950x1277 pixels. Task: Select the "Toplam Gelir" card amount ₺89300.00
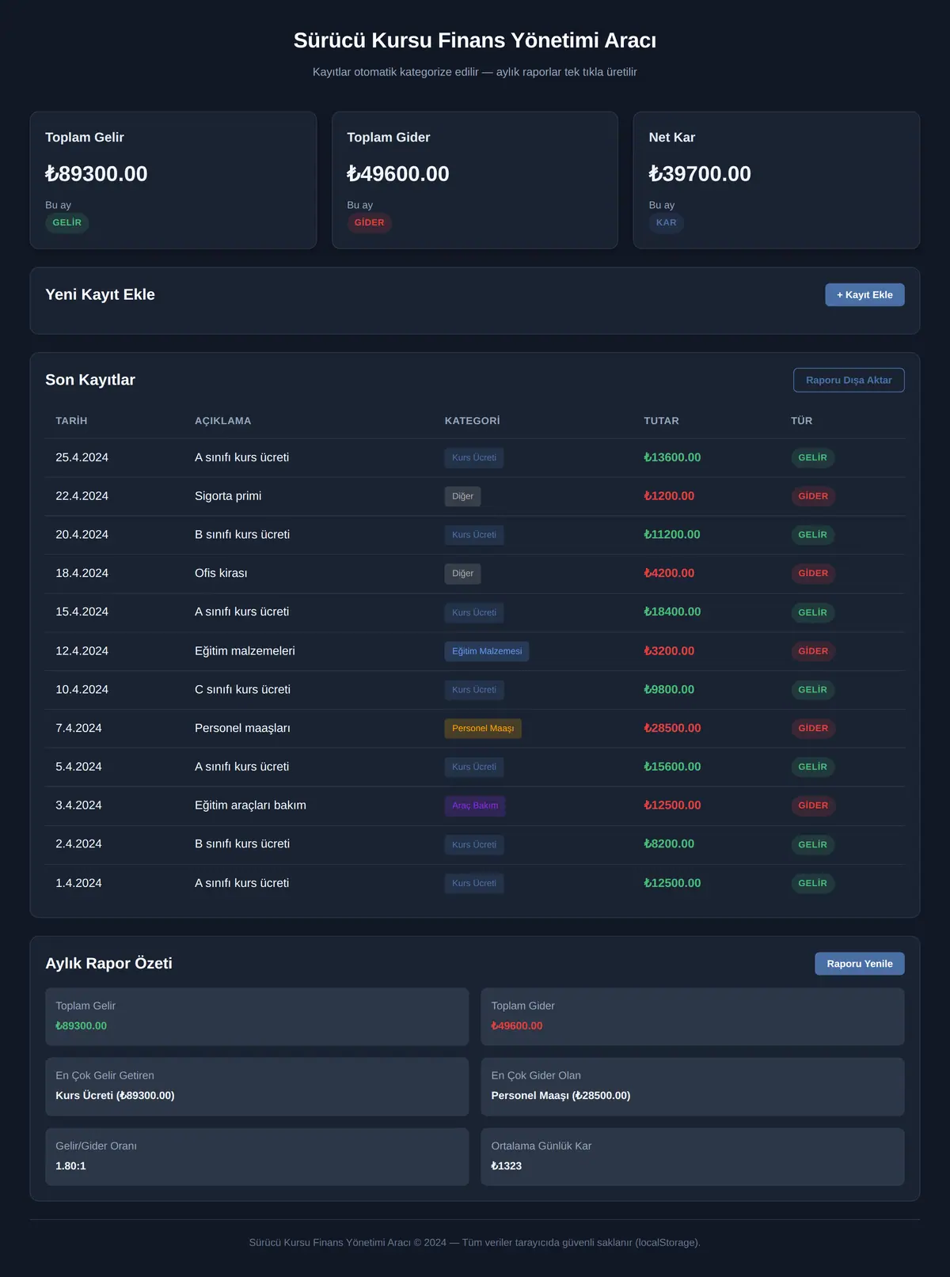click(x=97, y=174)
